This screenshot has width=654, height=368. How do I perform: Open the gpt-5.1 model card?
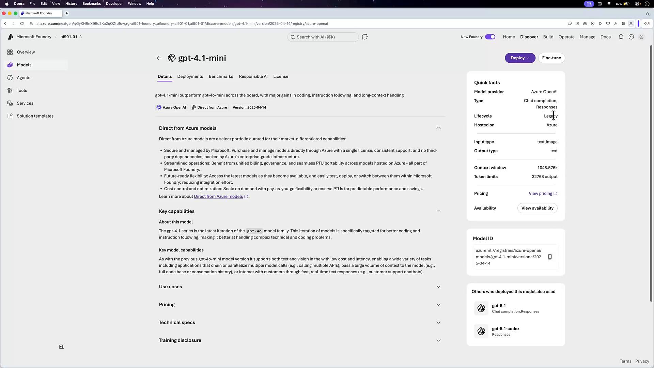516,308
